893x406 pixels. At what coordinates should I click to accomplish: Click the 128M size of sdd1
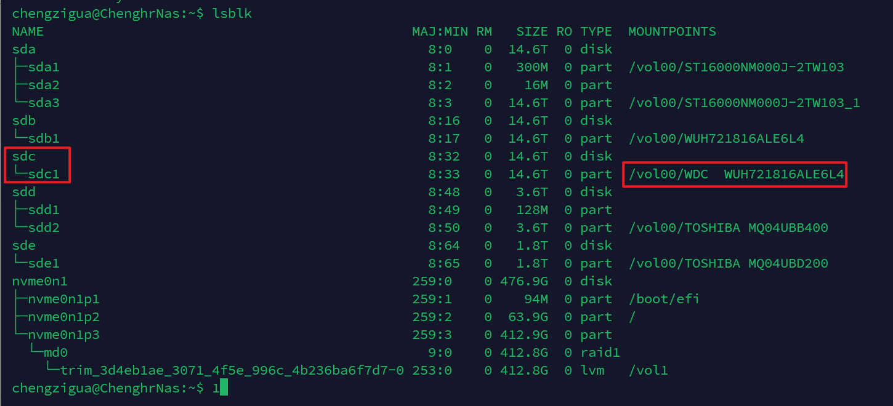[x=532, y=210]
